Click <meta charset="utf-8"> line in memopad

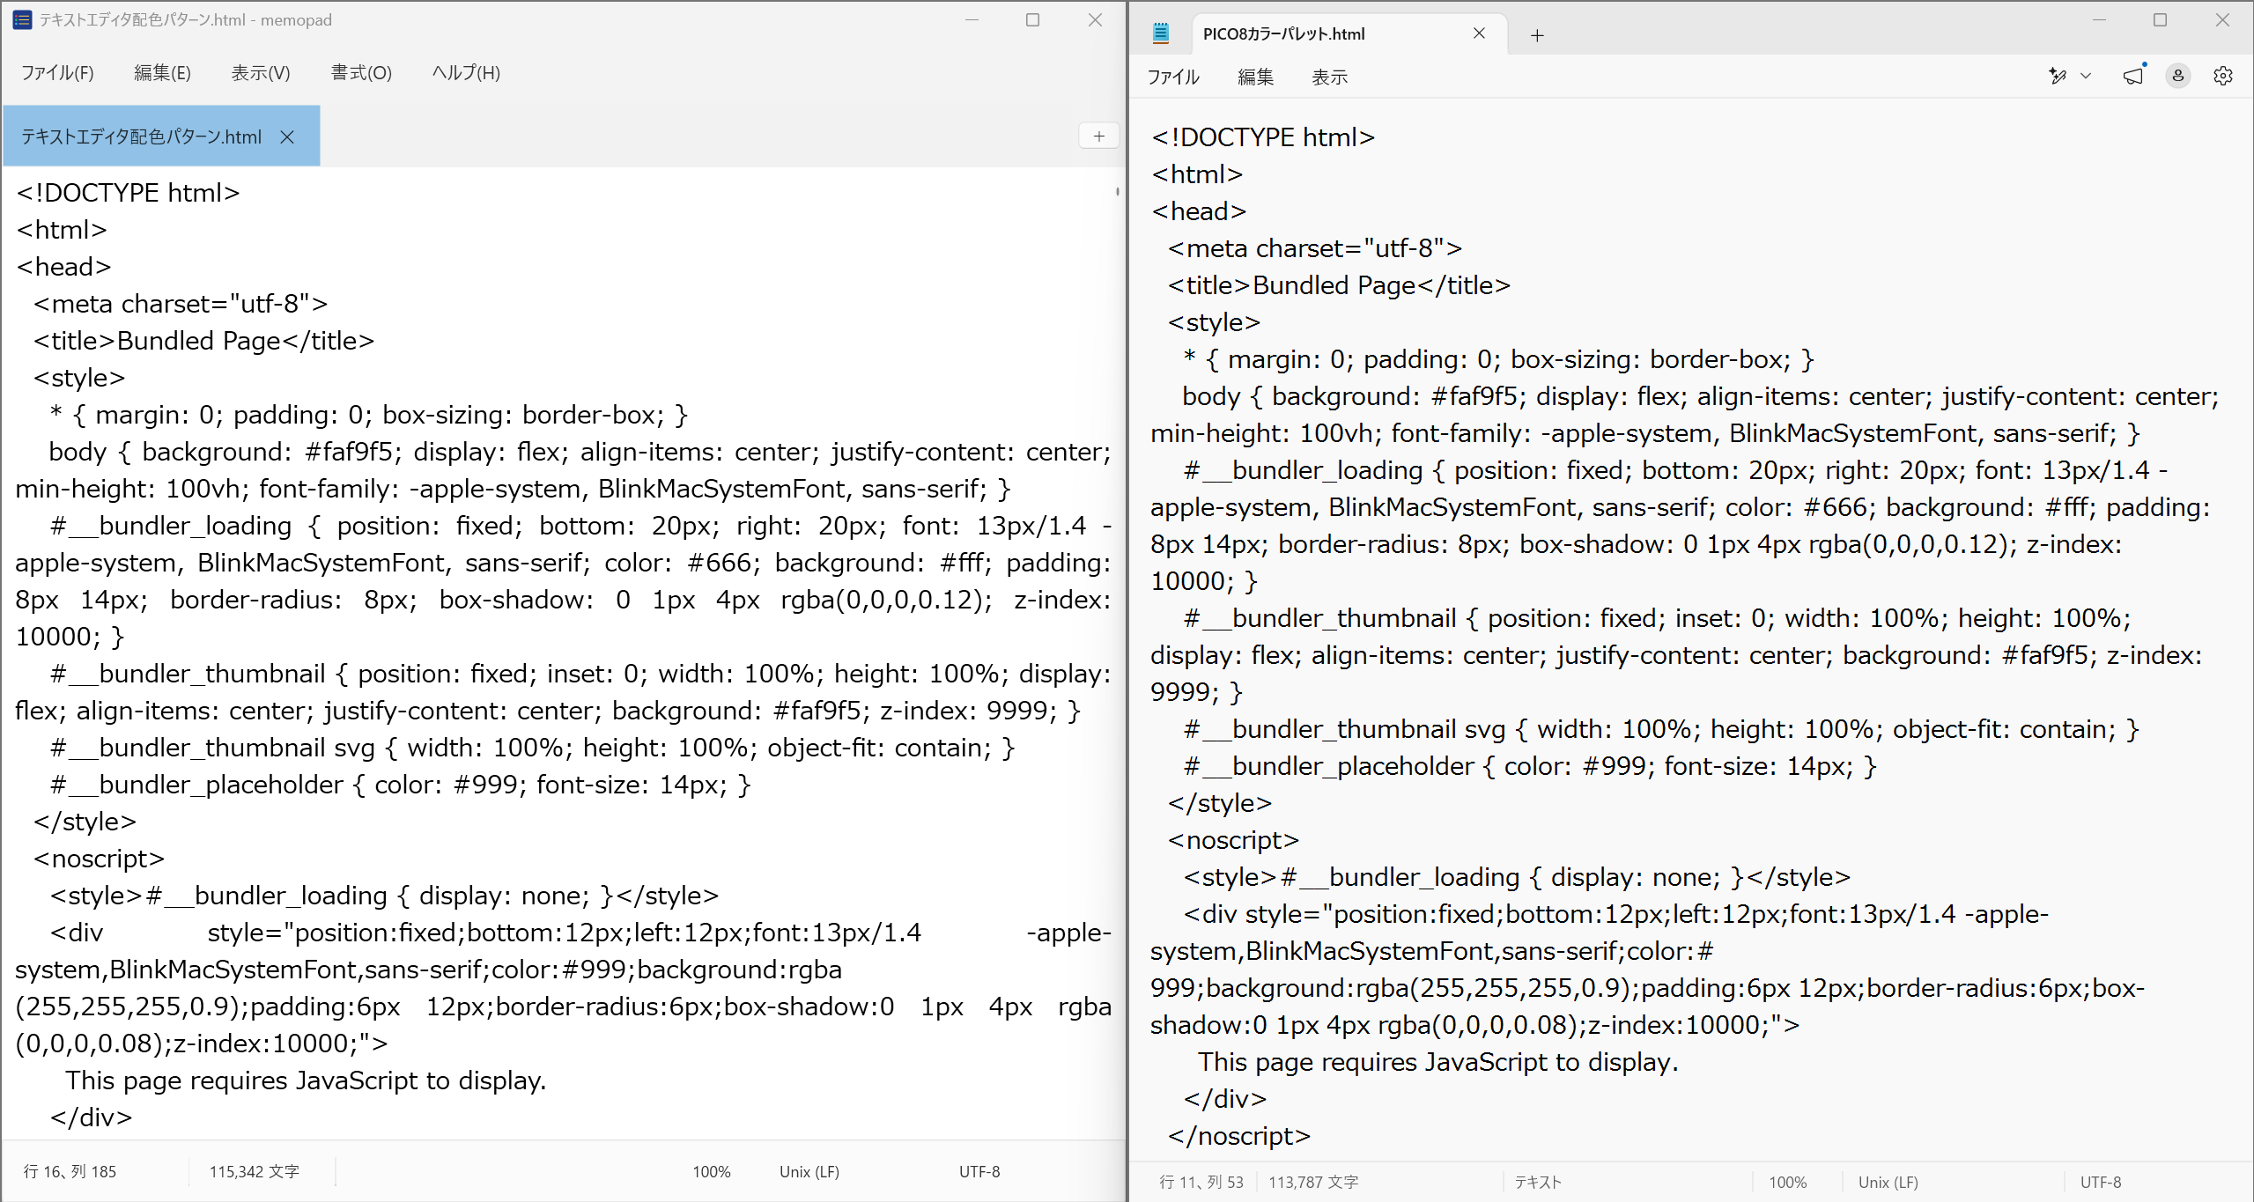(181, 304)
